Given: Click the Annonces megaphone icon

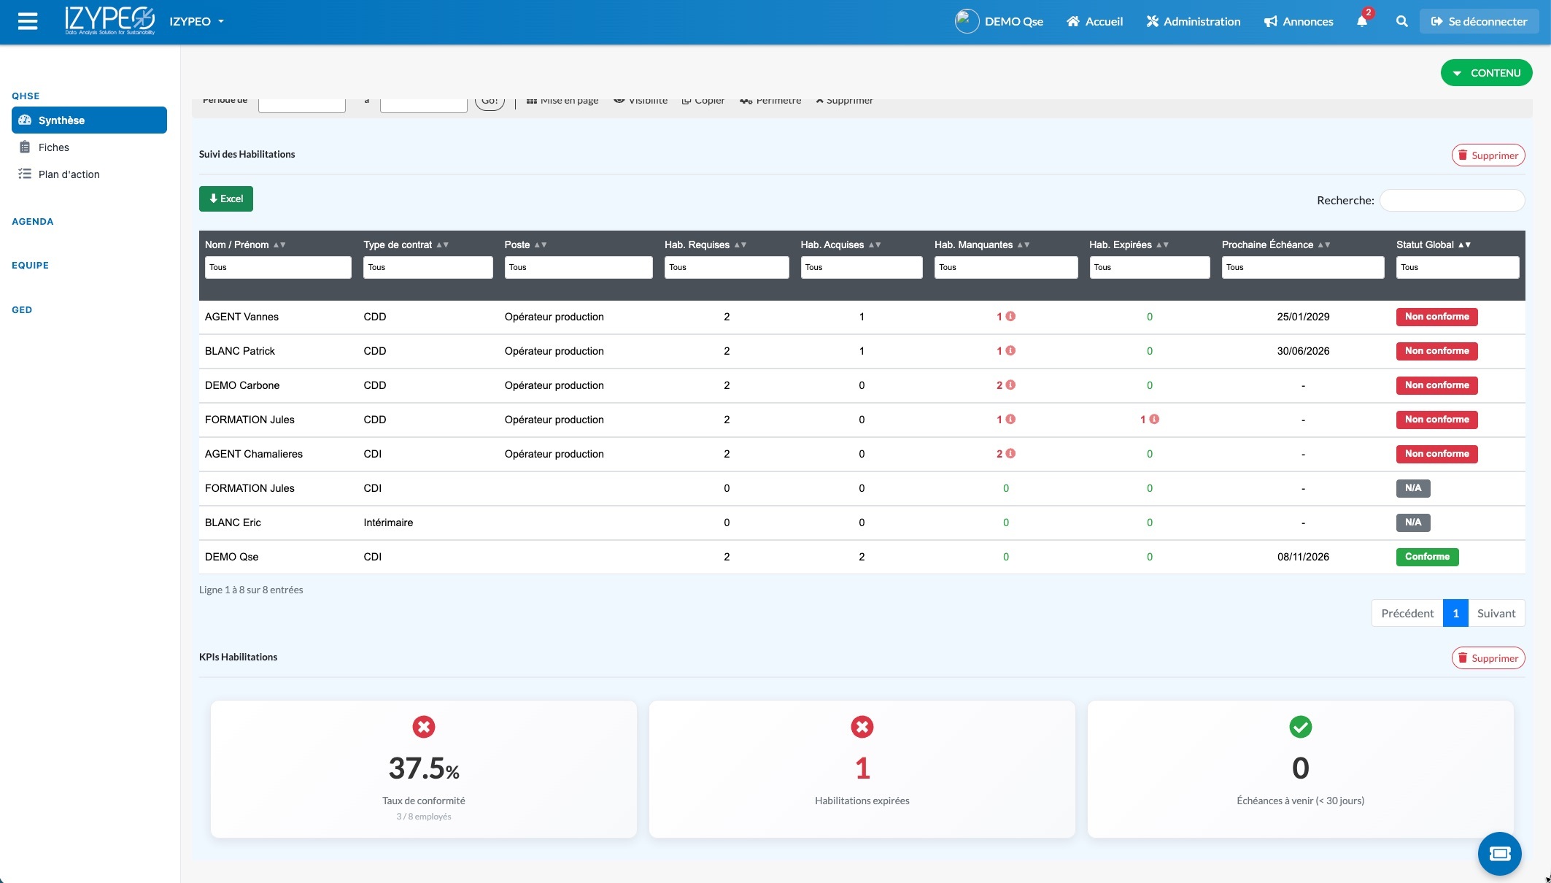Looking at the screenshot, I should tap(1270, 22).
